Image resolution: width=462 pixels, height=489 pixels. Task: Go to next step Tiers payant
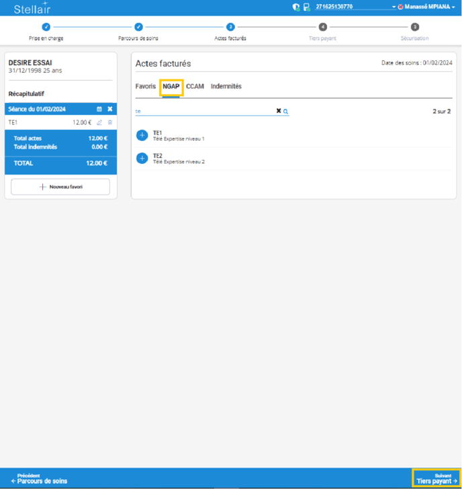click(436, 478)
